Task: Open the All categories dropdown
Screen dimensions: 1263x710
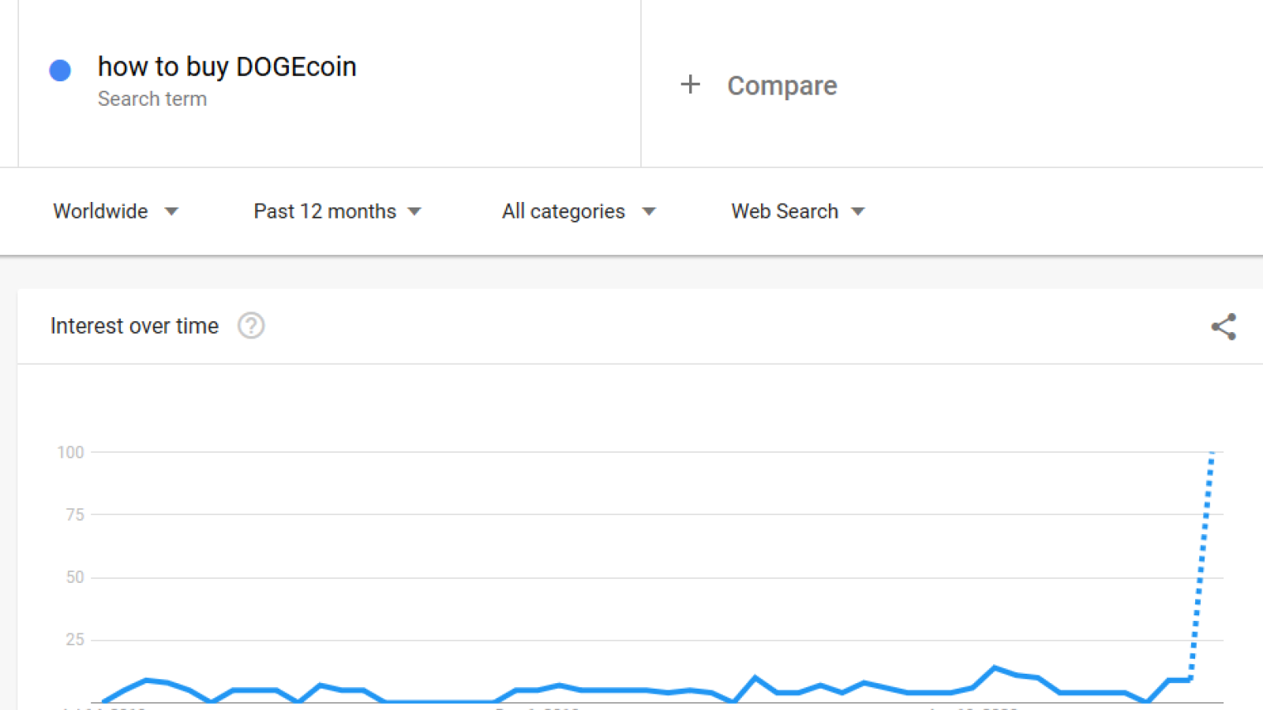Action: pos(579,211)
